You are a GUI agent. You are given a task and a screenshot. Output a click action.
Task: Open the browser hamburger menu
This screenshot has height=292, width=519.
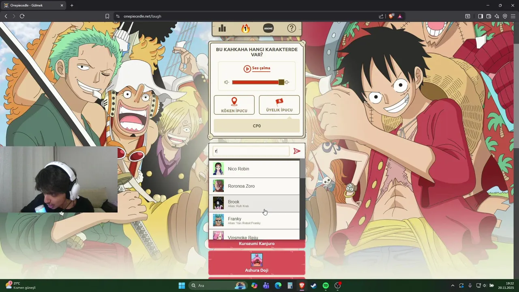pos(513,16)
